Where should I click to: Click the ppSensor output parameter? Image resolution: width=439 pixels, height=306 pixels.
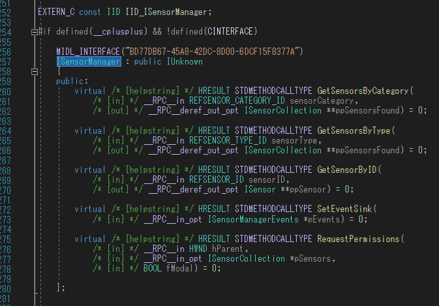pyautogui.click(x=308, y=189)
